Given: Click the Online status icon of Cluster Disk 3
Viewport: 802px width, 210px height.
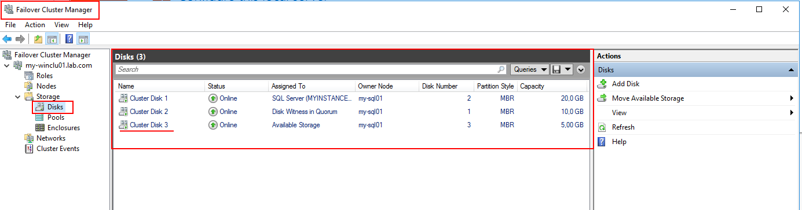Looking at the screenshot, I should tap(213, 125).
